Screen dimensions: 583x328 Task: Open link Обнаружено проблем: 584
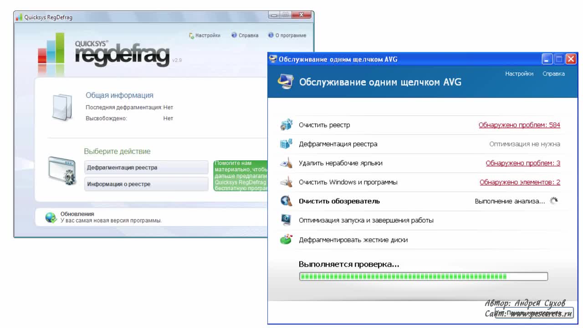(519, 125)
